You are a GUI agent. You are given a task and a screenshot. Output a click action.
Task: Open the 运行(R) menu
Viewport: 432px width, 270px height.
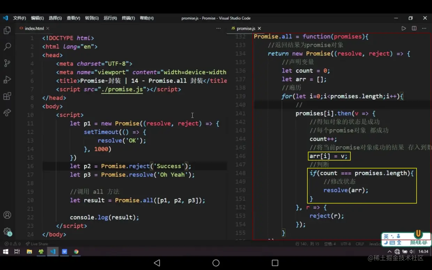[x=110, y=18]
